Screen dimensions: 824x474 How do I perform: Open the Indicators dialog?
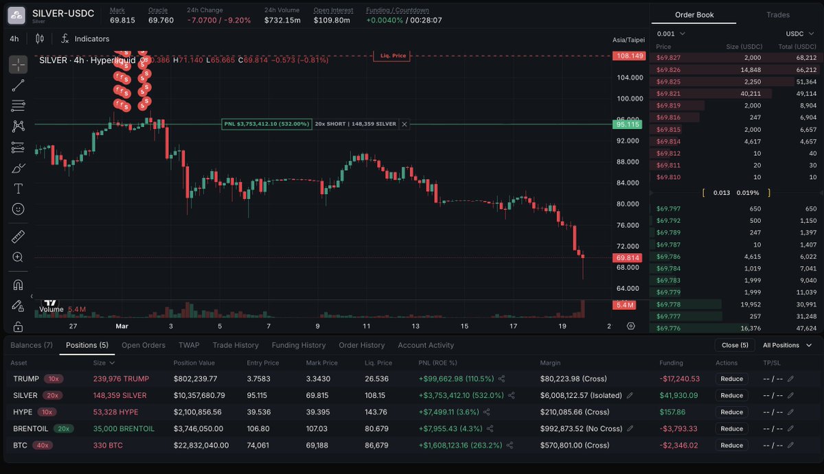pyautogui.click(x=85, y=39)
